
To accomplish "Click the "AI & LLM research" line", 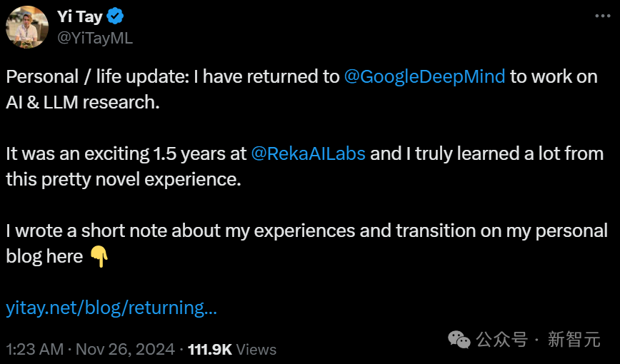I will pyautogui.click(x=82, y=102).
